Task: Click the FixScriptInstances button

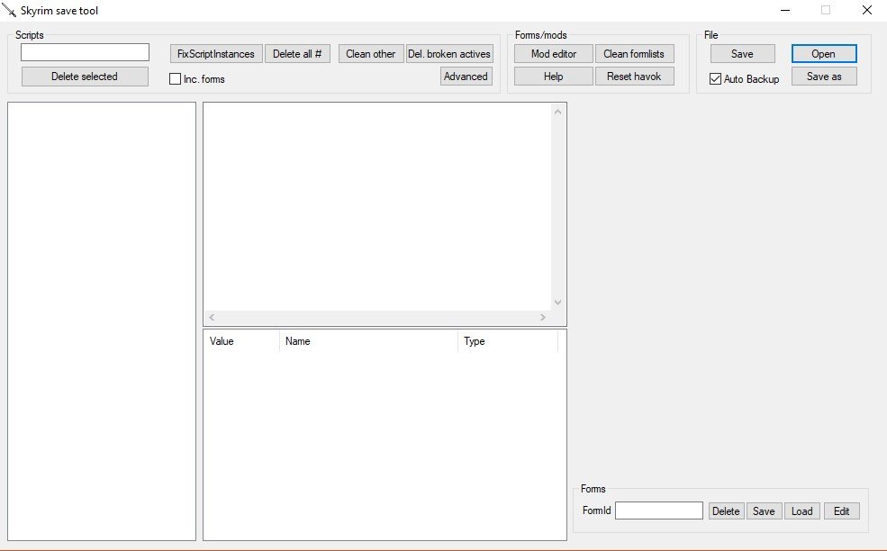Action: [x=216, y=54]
